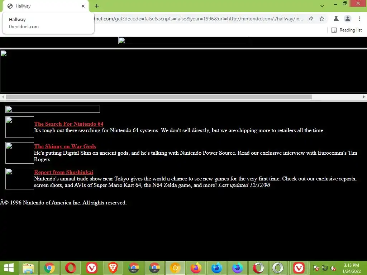Open the silver Opera Developer taskbar icon

click(x=278, y=268)
